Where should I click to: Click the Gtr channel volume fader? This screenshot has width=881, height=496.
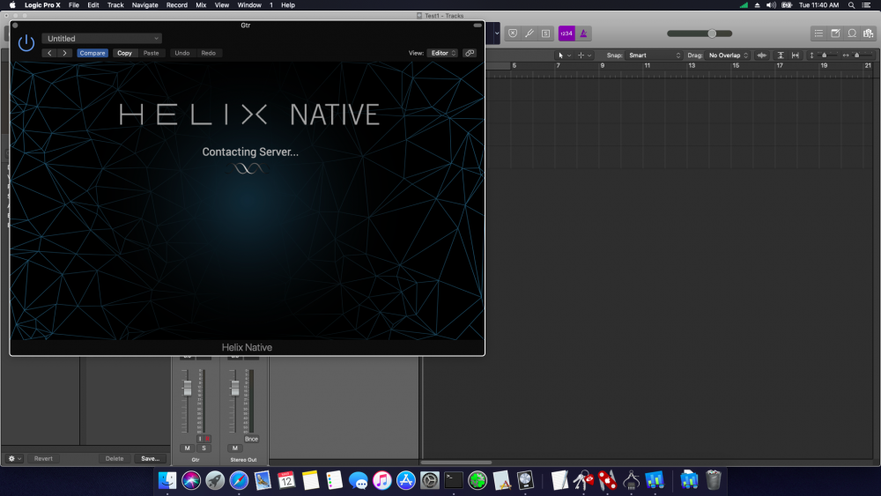pyautogui.click(x=187, y=388)
